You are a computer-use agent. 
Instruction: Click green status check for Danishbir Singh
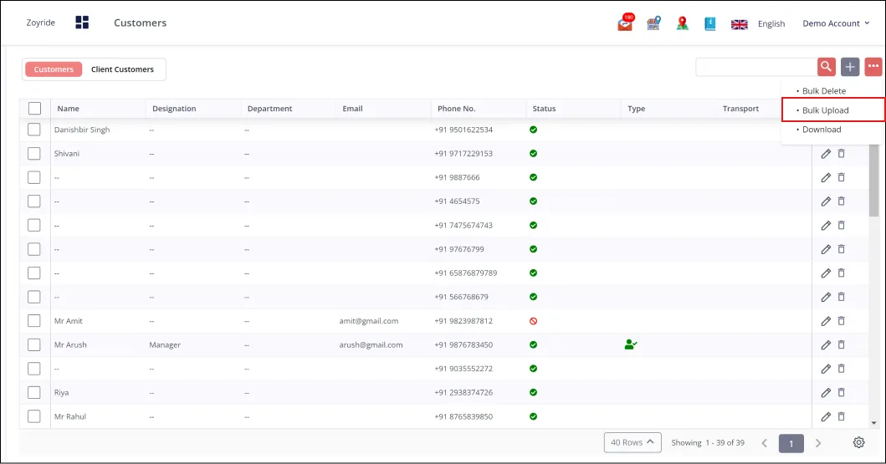[534, 130]
